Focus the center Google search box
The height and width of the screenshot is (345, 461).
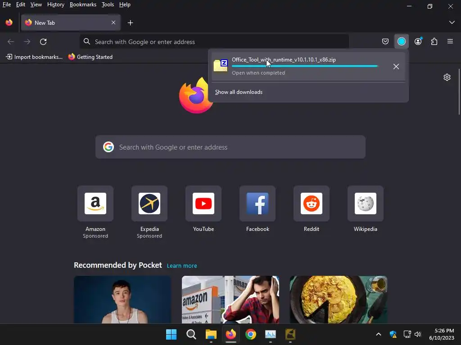tap(230, 147)
